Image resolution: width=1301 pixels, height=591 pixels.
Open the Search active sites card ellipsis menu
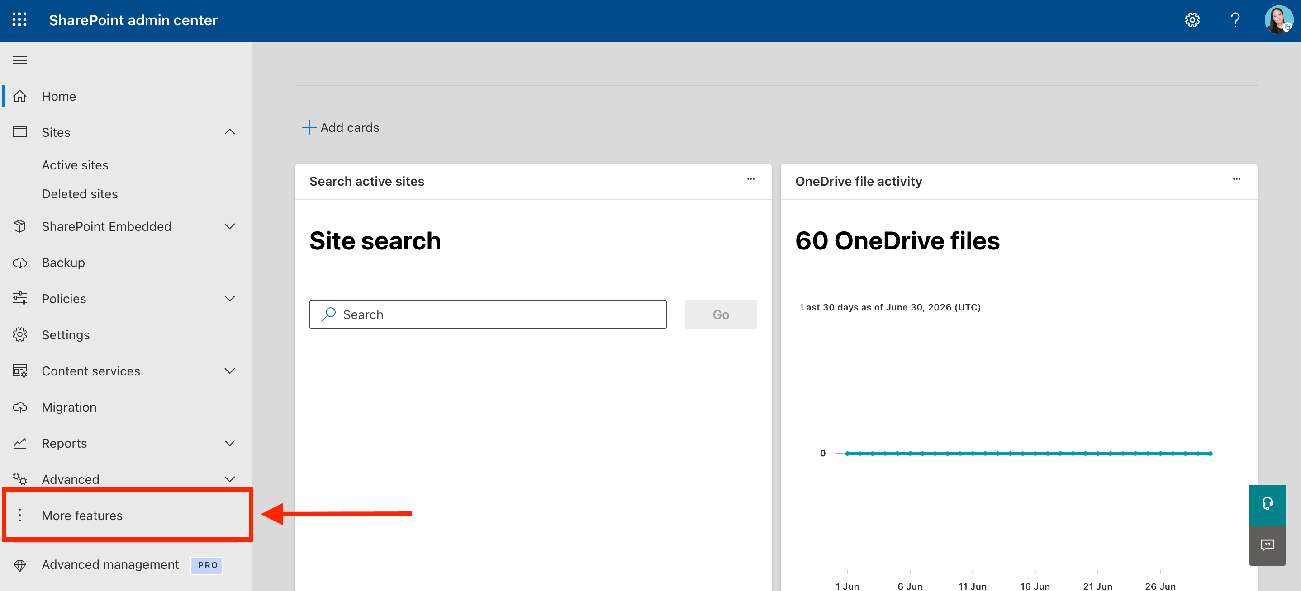pos(750,179)
